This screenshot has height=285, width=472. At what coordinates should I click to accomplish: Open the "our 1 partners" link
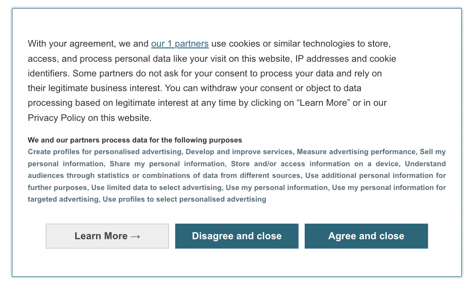[180, 44]
